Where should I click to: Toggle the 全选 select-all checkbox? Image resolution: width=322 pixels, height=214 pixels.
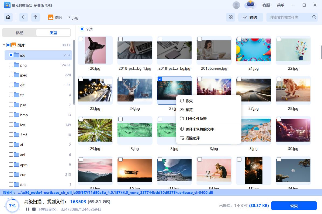coord(82,29)
